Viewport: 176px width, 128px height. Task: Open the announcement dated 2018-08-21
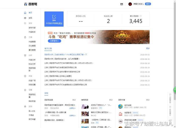coord(66,85)
